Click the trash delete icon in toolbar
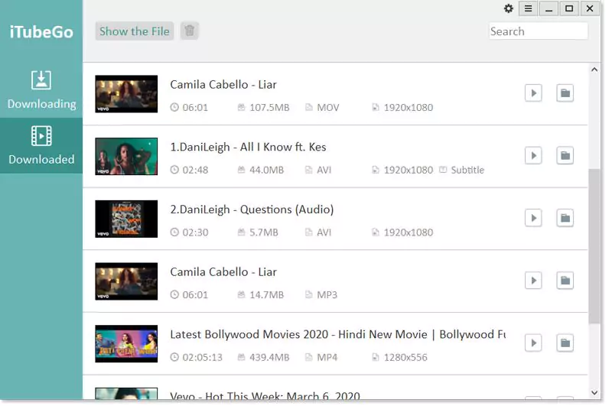612x406 pixels. pyautogui.click(x=190, y=31)
